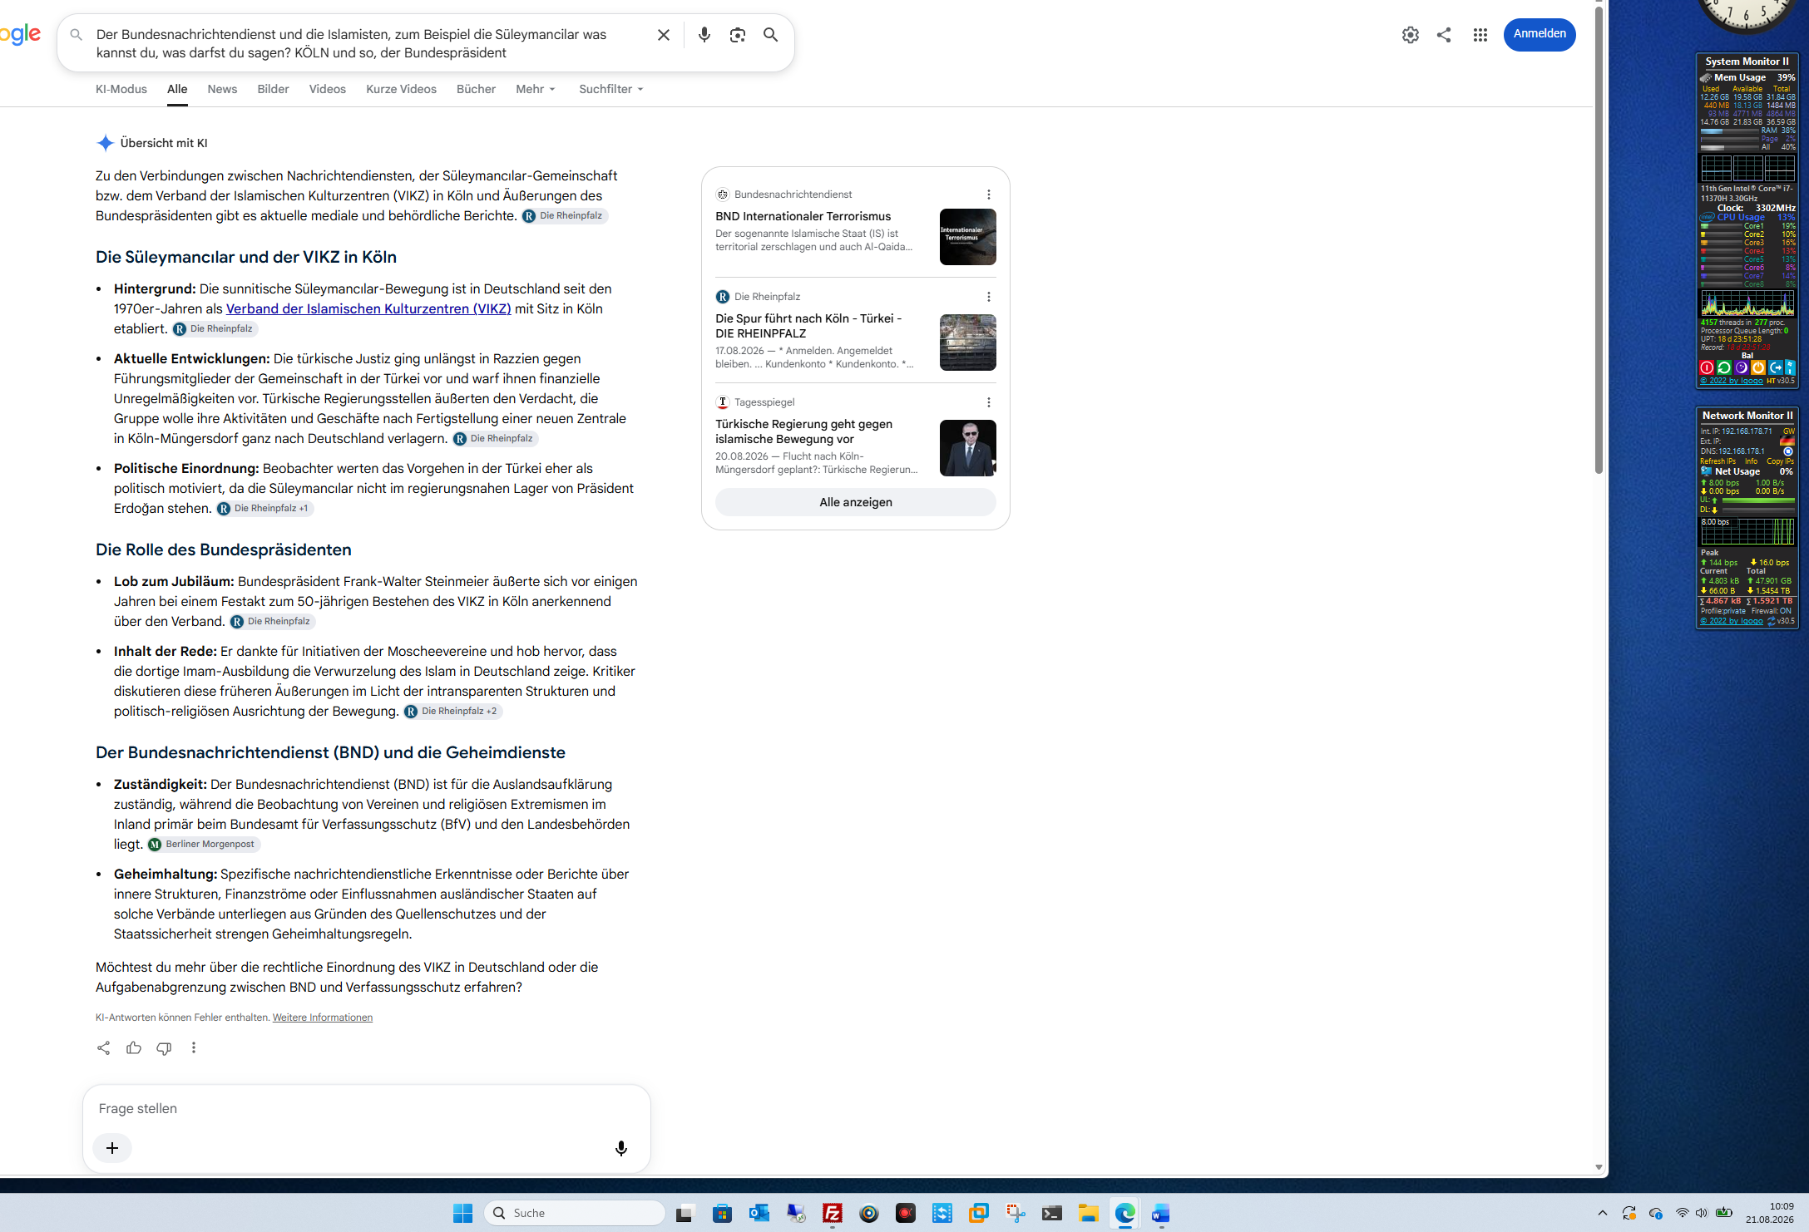Click Info in Network Monitor
Screen dimensions: 1809x1232
[1751, 461]
